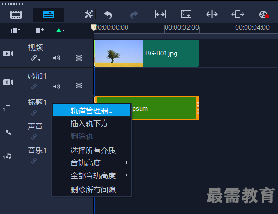
Task: Click the greyed 删除轨 menu item
Action: click(91, 136)
